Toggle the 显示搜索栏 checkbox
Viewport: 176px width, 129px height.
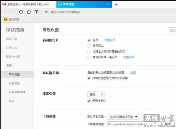point(89,101)
